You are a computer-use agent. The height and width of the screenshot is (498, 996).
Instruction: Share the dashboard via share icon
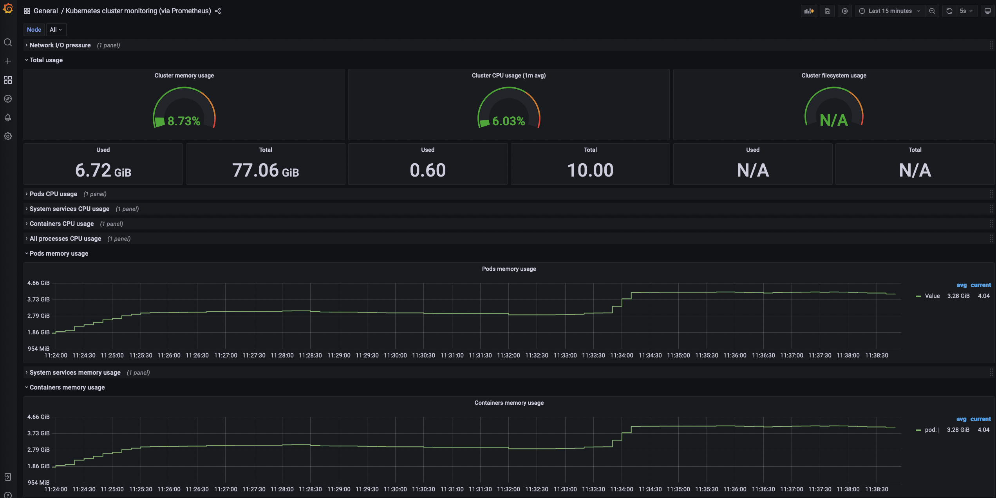[218, 11]
